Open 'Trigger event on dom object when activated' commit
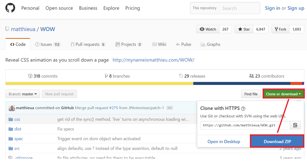Viewport: 307px width, 162px height. pyautogui.click(x=99, y=139)
